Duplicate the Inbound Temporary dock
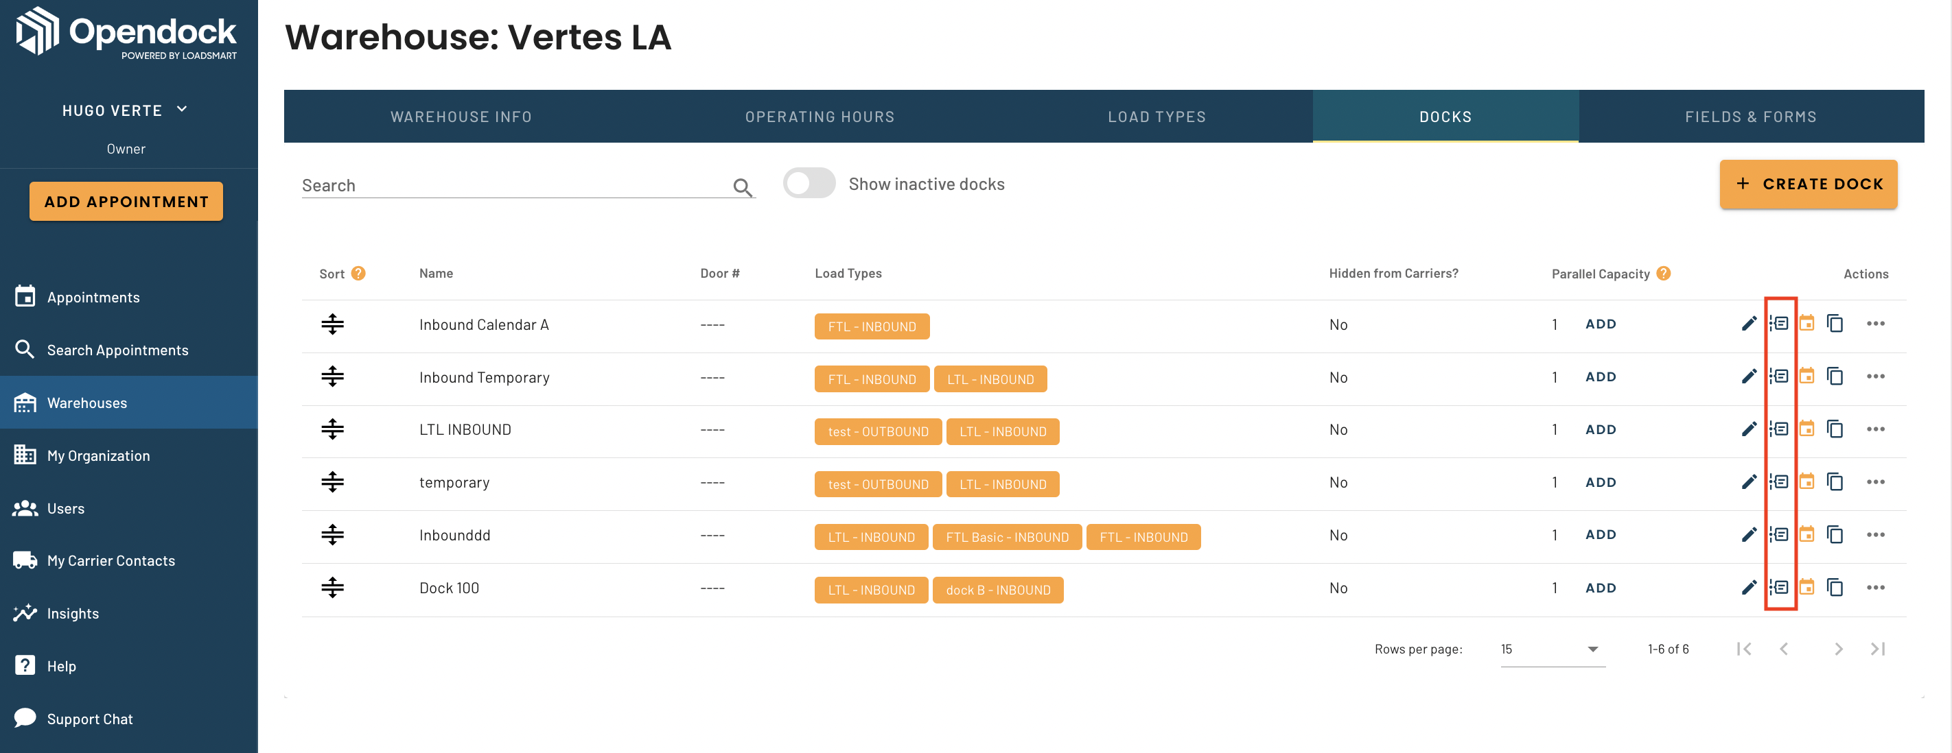The image size is (1952, 753). (1835, 376)
